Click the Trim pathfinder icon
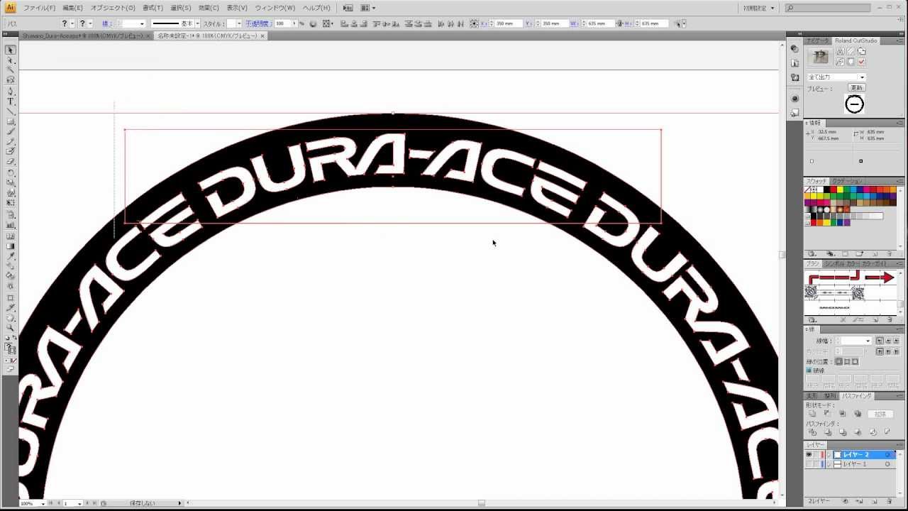The height and width of the screenshot is (511, 908). click(x=827, y=431)
